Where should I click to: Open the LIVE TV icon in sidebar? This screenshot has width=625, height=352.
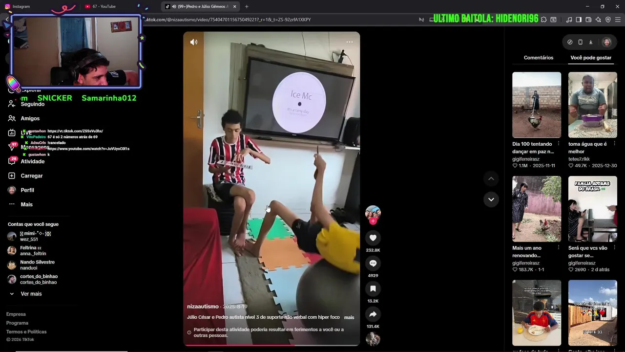click(12, 132)
